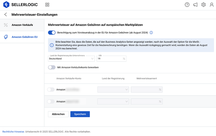Screen dimensions: 216x136
Task: Click the Amazon Verkäufer-Konto column header
Action: [x=69, y=78]
